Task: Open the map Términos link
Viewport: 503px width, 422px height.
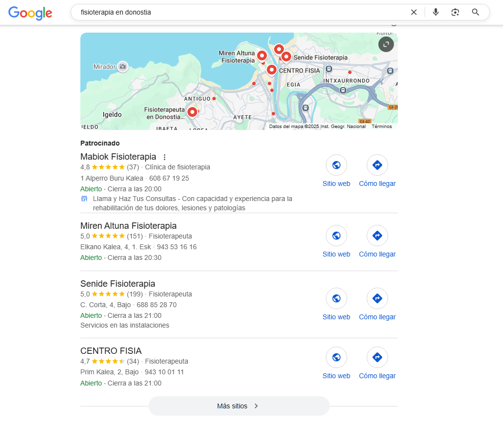Action: [x=382, y=127]
